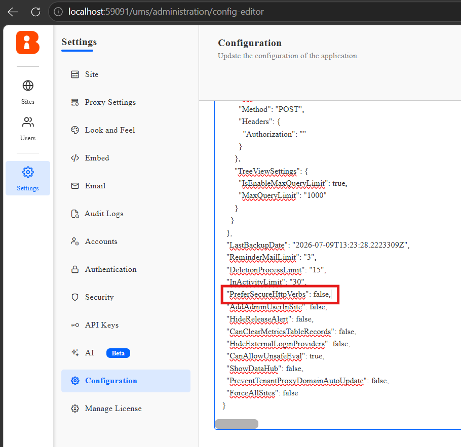This screenshot has width=461, height=447.
Task: Click the "PreventTenantProxyDomainAutoUpdate" line
Action: pos(308,381)
